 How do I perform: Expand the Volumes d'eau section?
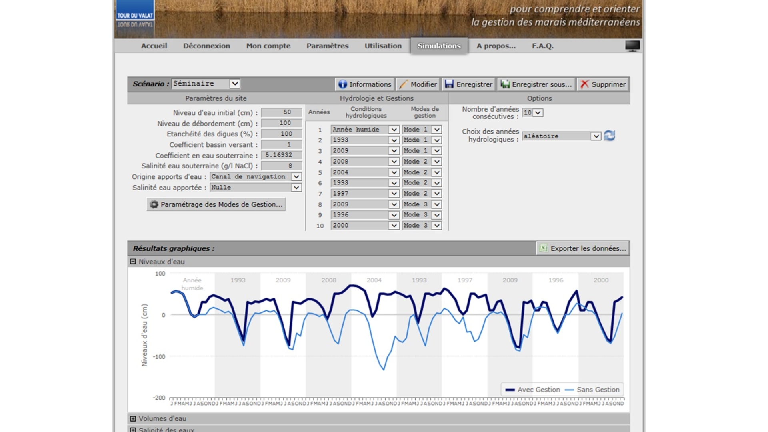(133, 418)
